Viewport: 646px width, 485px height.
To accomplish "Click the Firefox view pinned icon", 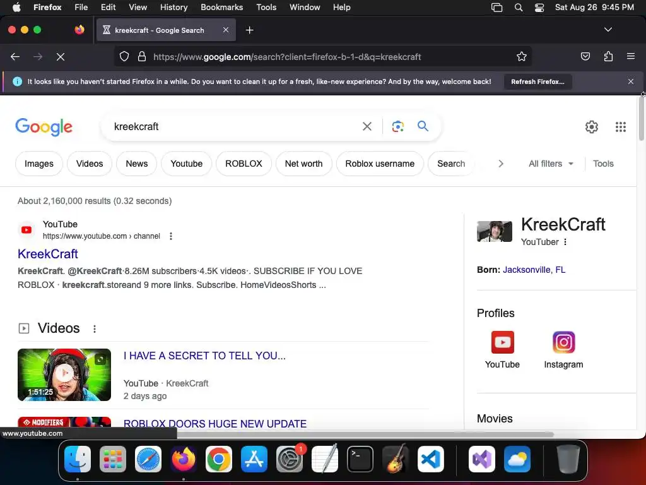I will [79, 30].
